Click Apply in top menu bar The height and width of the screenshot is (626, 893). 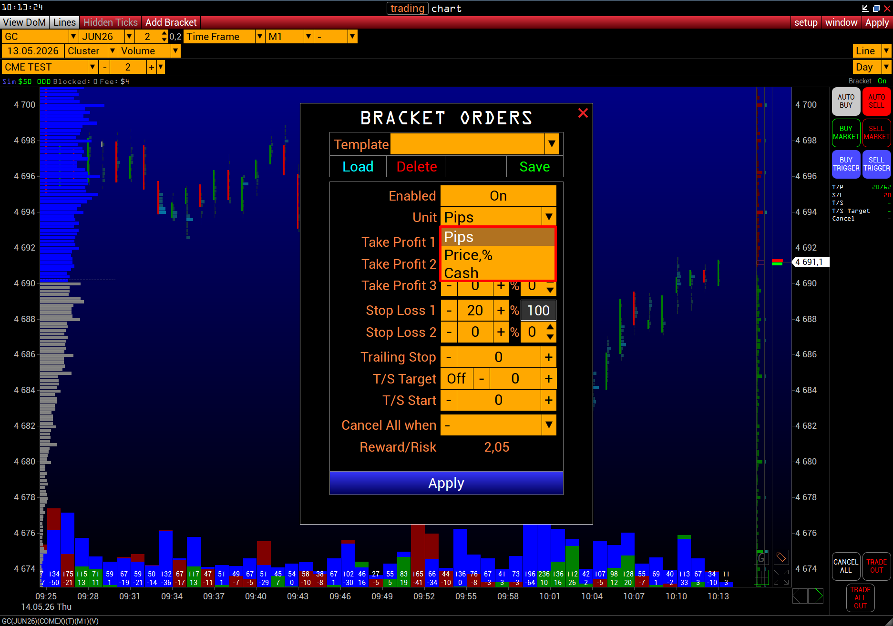pyautogui.click(x=877, y=22)
